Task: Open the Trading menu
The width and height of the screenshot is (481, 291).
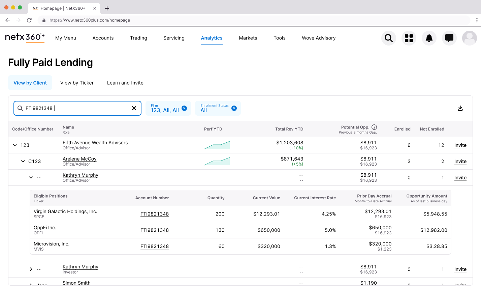Action: 138,38
